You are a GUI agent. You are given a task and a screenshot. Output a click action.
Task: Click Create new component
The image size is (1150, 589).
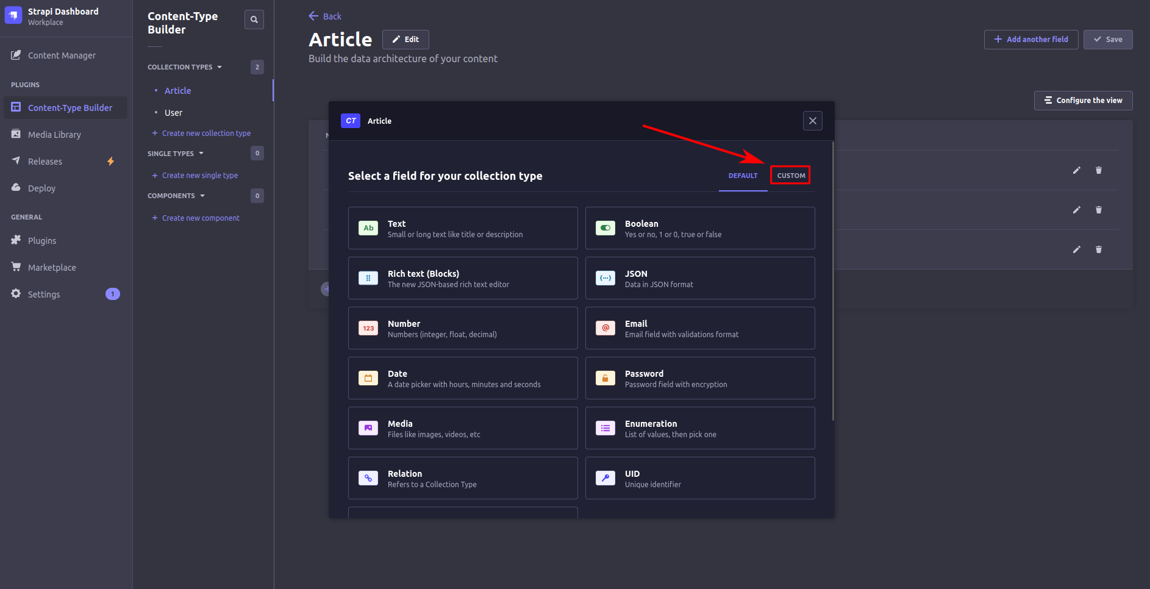pos(196,218)
